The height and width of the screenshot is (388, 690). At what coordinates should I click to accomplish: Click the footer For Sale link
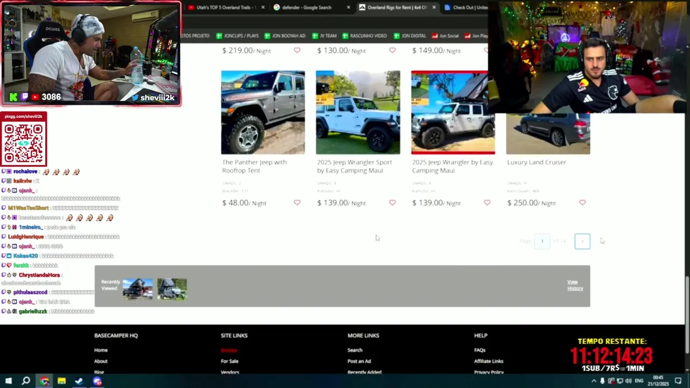[x=230, y=362]
